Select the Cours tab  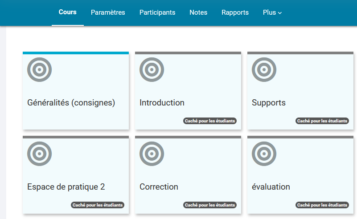[x=68, y=12]
